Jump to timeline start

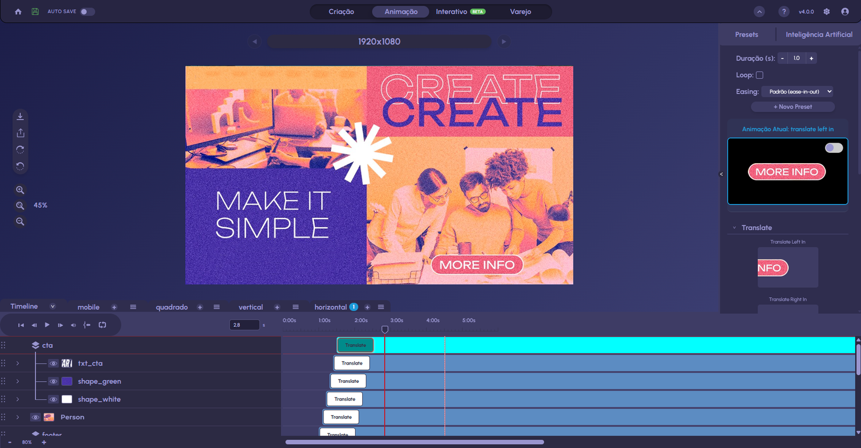click(x=21, y=325)
